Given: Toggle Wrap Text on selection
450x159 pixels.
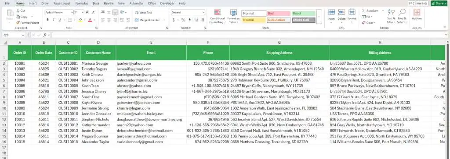Looking at the screenshot, I should [x=144, y=13].
